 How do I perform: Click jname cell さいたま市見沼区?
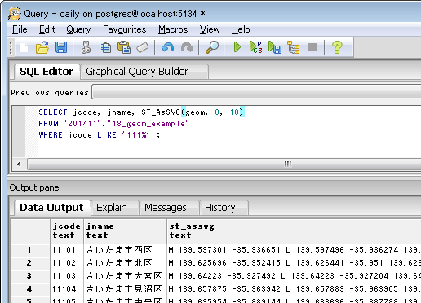[x=125, y=289]
